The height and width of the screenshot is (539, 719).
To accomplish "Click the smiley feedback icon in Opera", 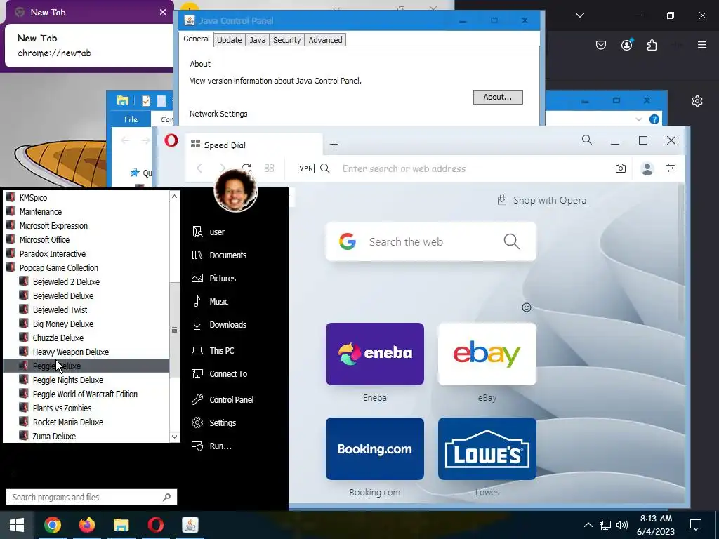I will click(527, 307).
